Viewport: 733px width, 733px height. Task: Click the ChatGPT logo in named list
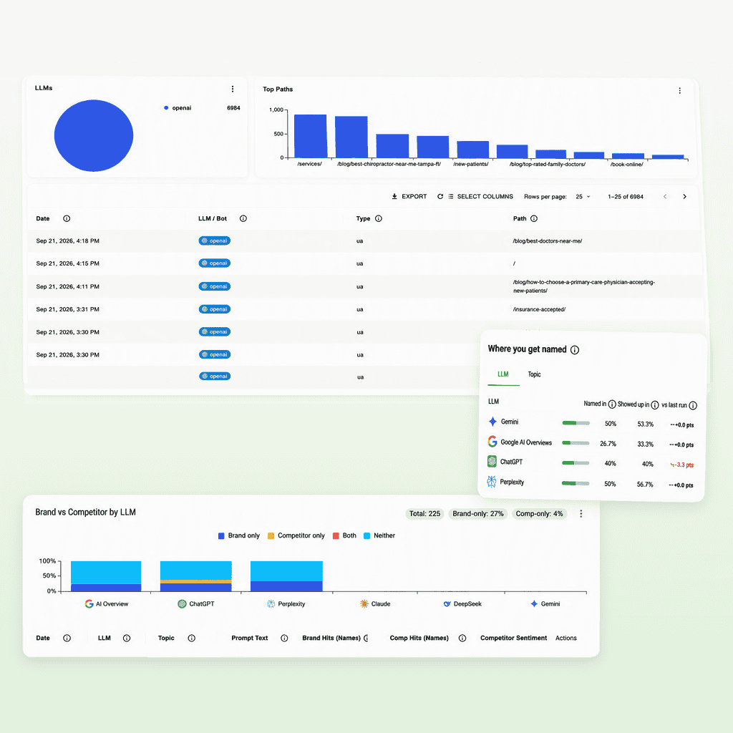click(x=492, y=462)
